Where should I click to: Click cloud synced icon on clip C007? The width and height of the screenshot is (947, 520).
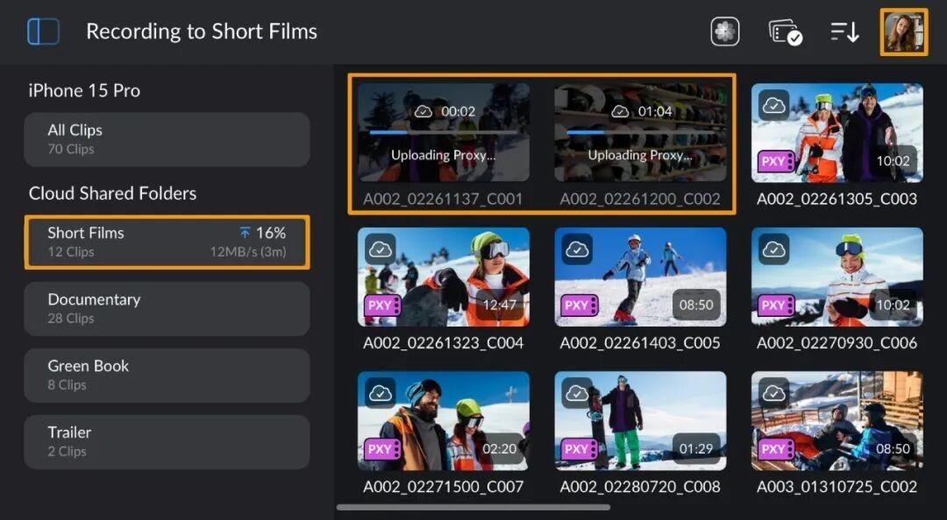pos(380,393)
